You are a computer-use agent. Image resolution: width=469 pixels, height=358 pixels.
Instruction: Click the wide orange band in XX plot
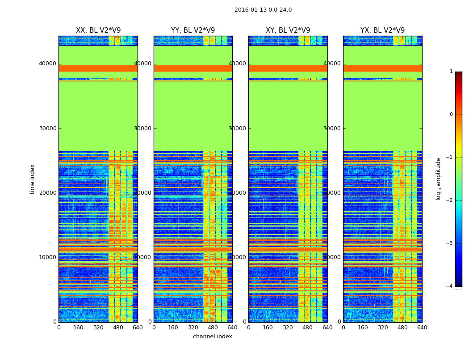(98, 68)
